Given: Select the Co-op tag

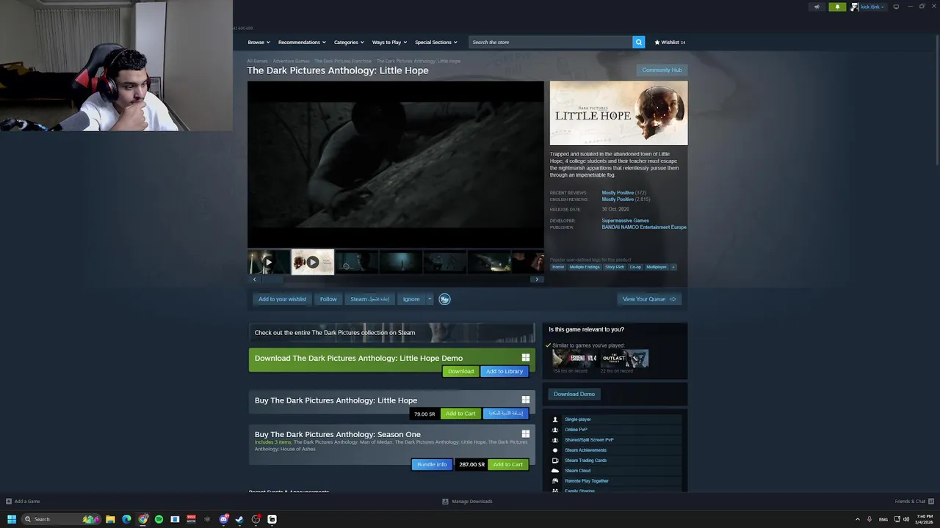Looking at the screenshot, I should click(635, 267).
